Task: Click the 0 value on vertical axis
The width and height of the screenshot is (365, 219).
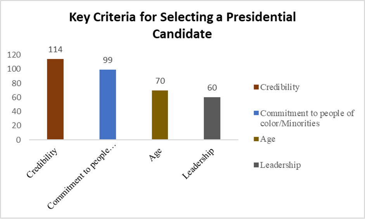Action: (x=18, y=140)
